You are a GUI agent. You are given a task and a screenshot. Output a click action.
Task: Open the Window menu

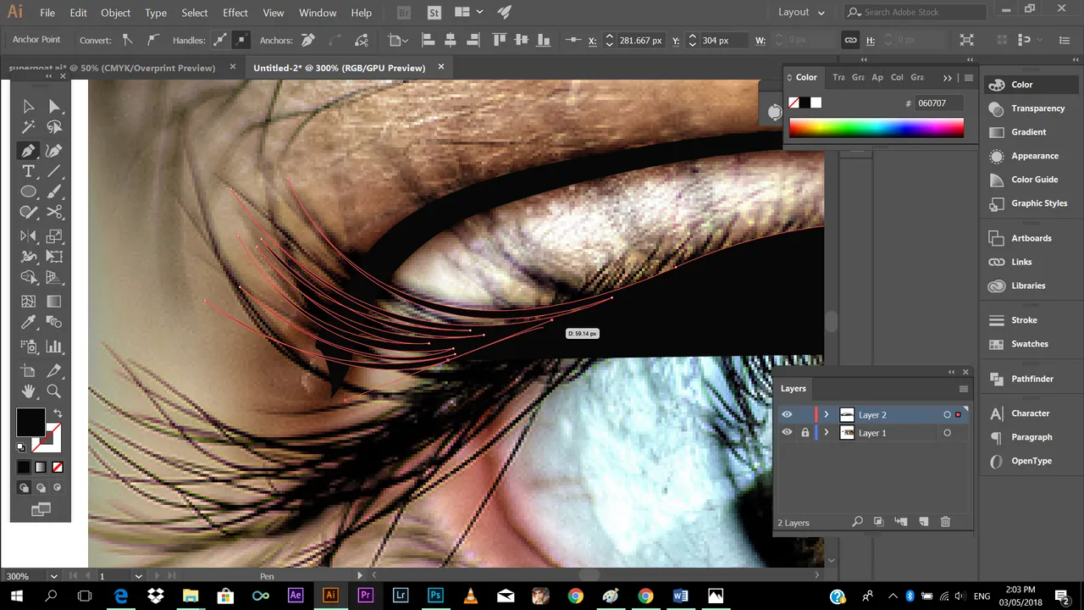coord(318,13)
